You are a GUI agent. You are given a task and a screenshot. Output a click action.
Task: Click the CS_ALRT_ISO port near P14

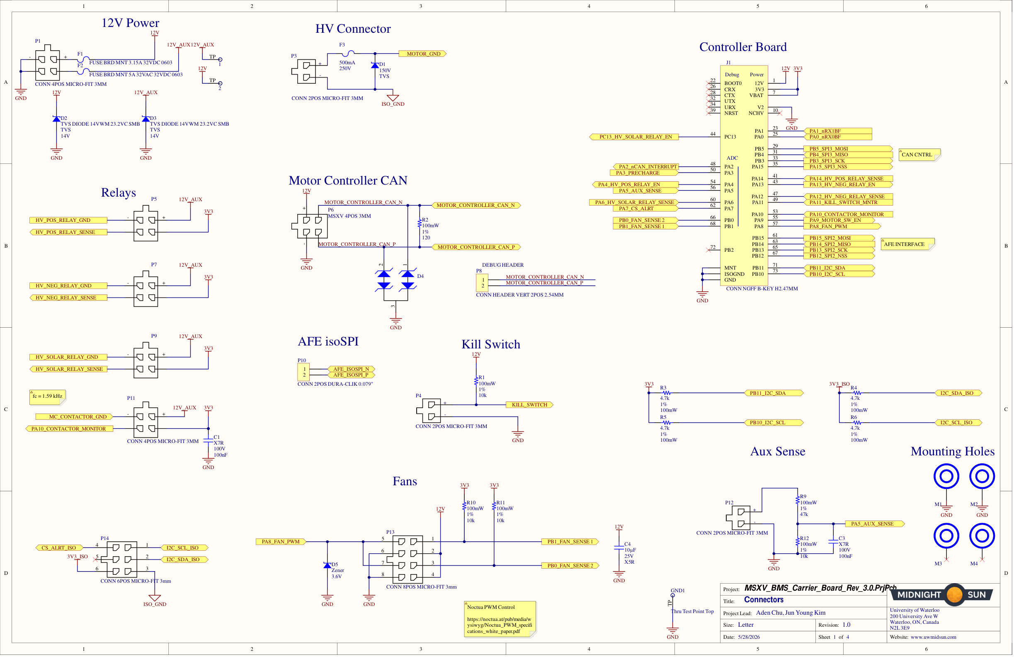(59, 548)
